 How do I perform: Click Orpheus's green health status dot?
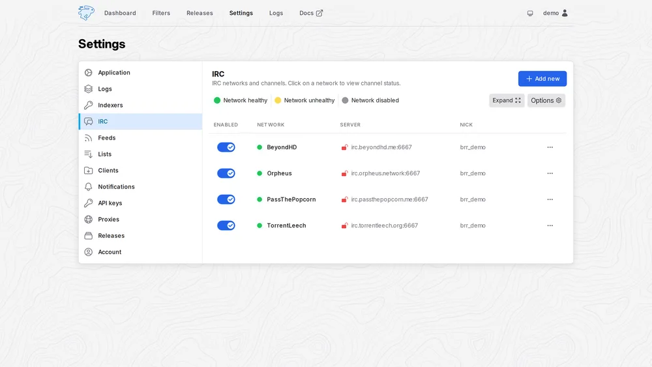tap(259, 173)
